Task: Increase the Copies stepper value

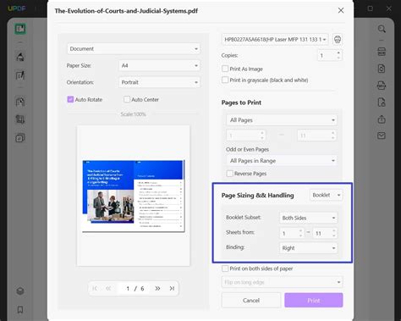Action: point(338,53)
